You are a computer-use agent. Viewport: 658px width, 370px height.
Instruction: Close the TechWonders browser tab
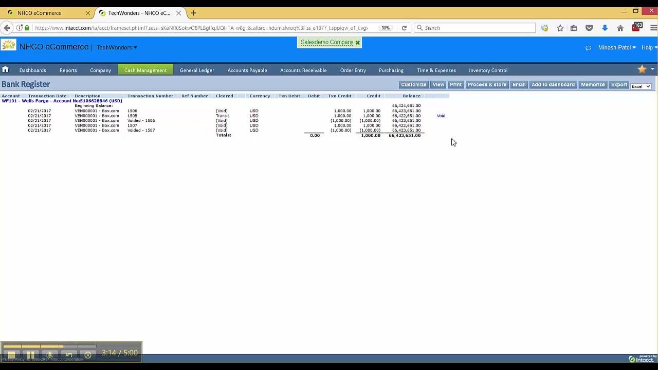click(178, 13)
